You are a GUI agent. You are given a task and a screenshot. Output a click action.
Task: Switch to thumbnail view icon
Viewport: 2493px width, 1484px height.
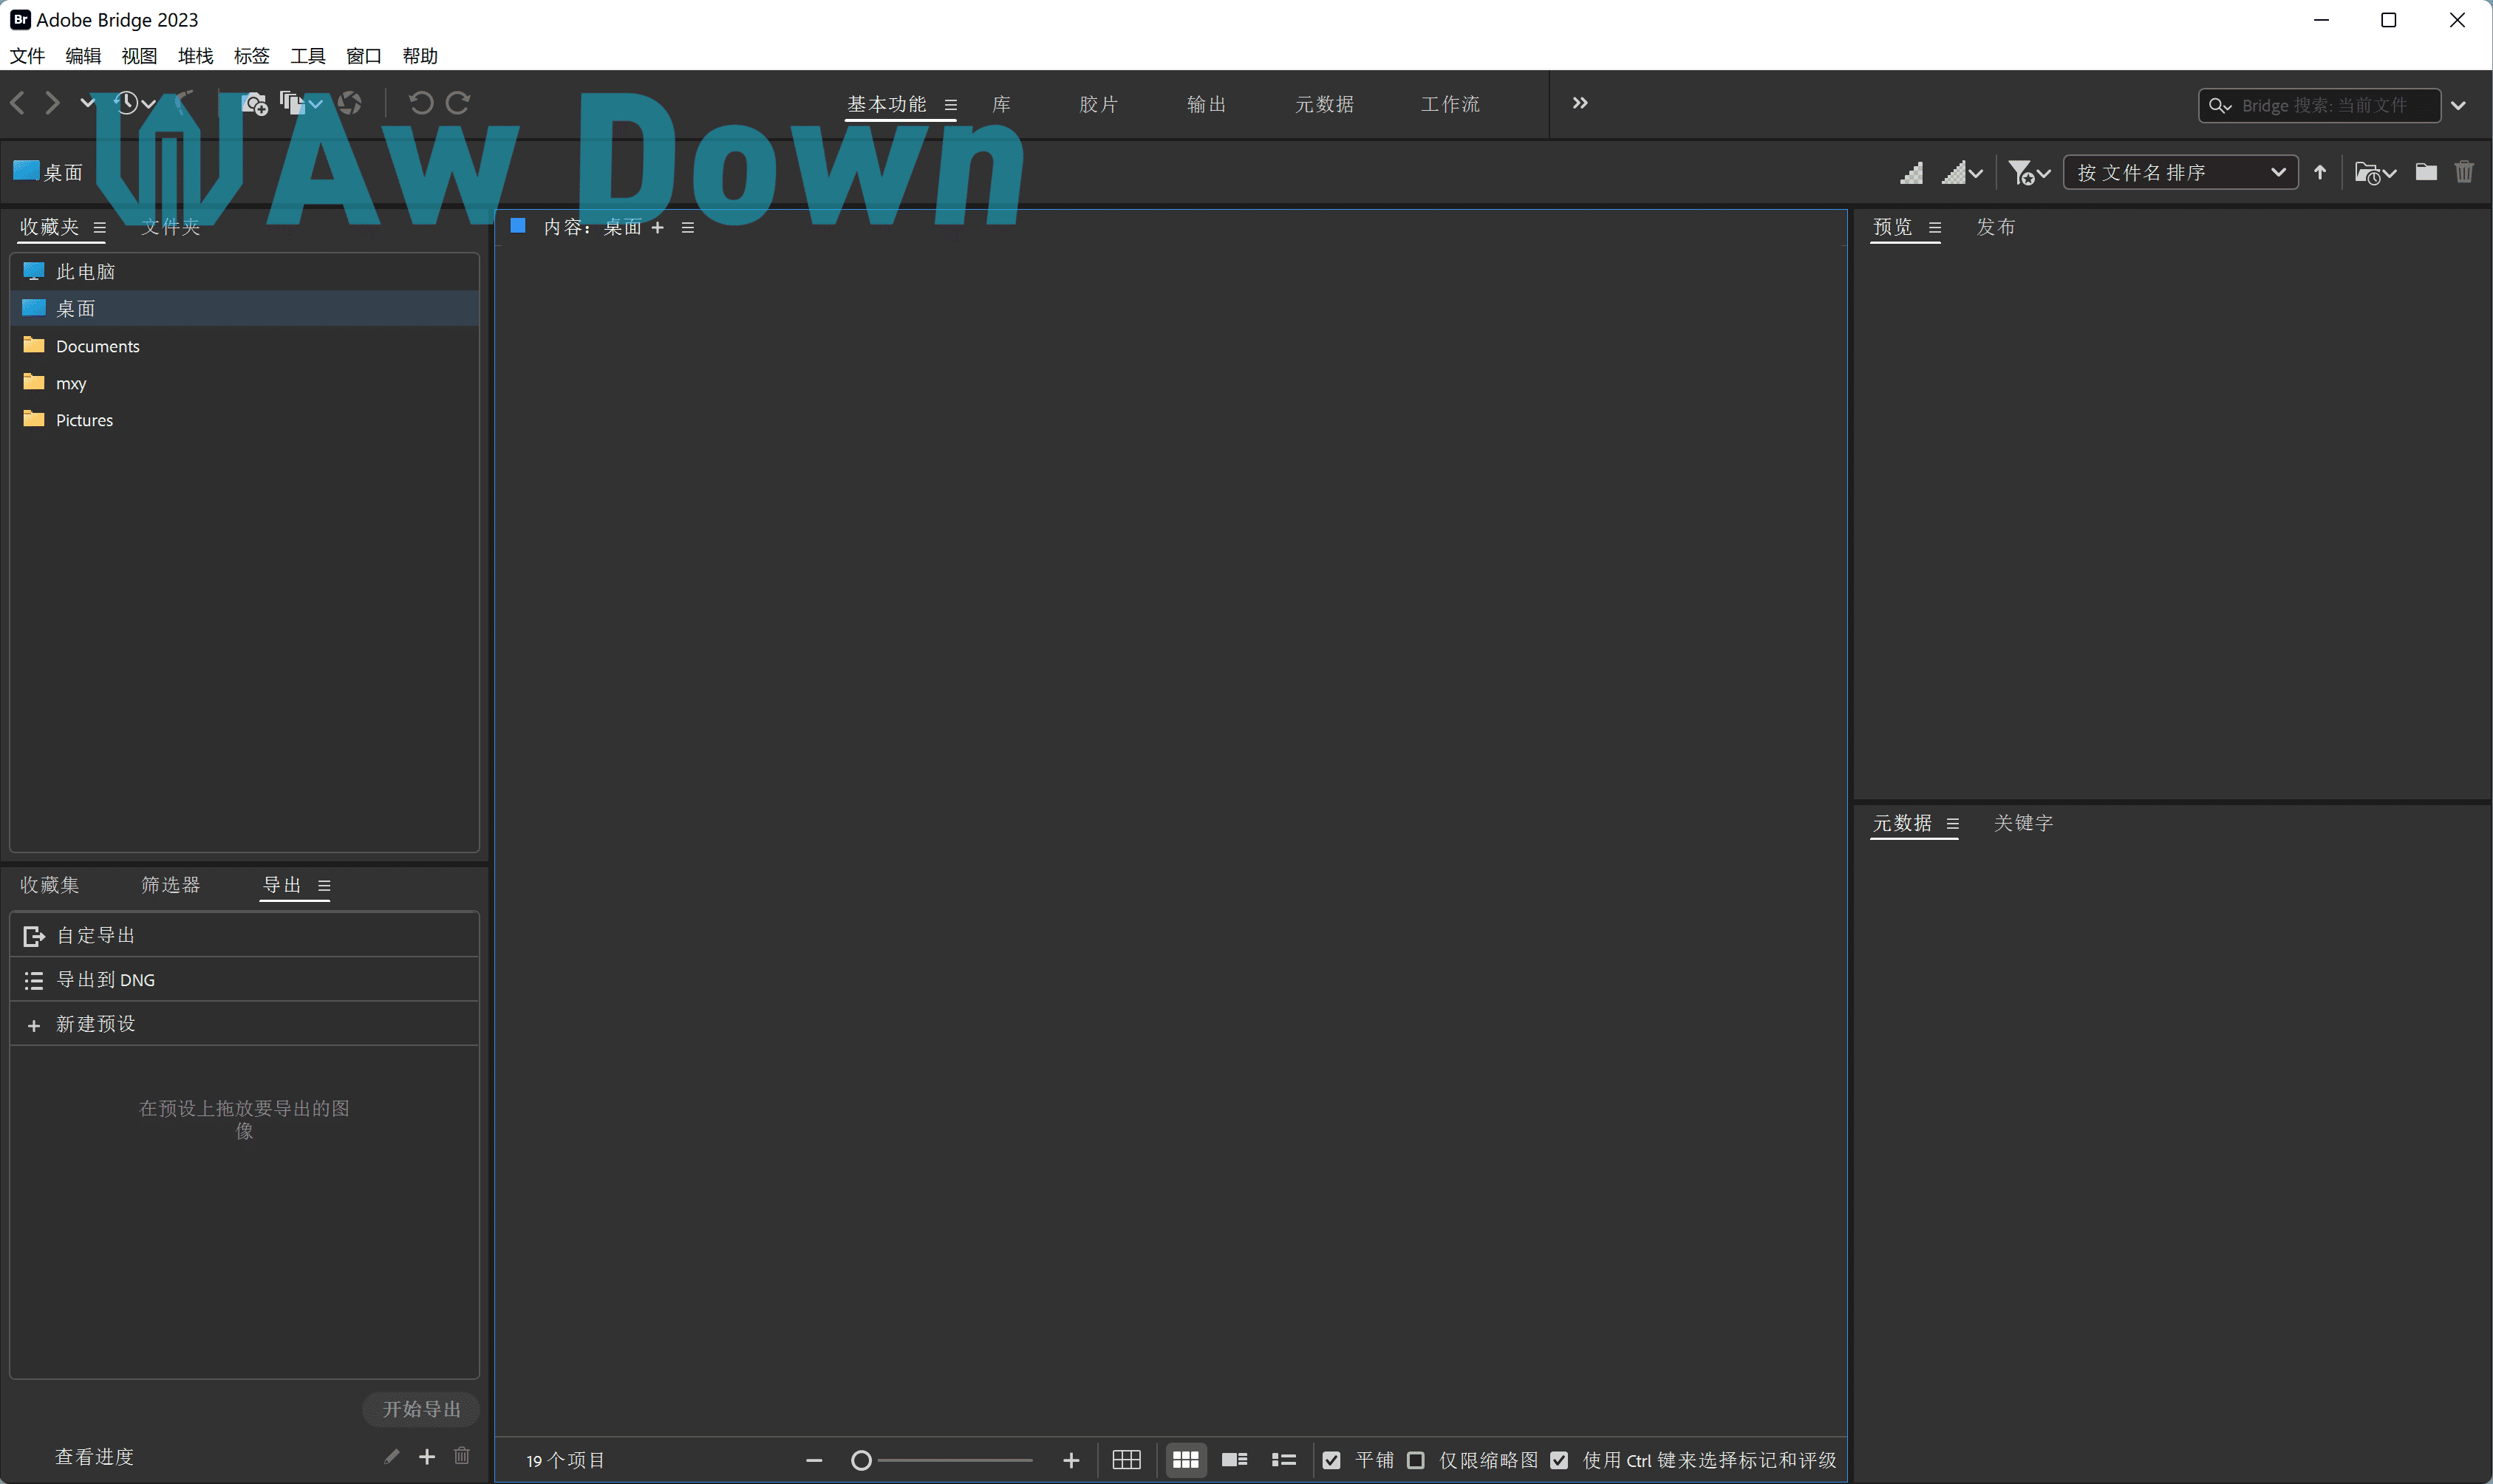tap(1186, 1460)
